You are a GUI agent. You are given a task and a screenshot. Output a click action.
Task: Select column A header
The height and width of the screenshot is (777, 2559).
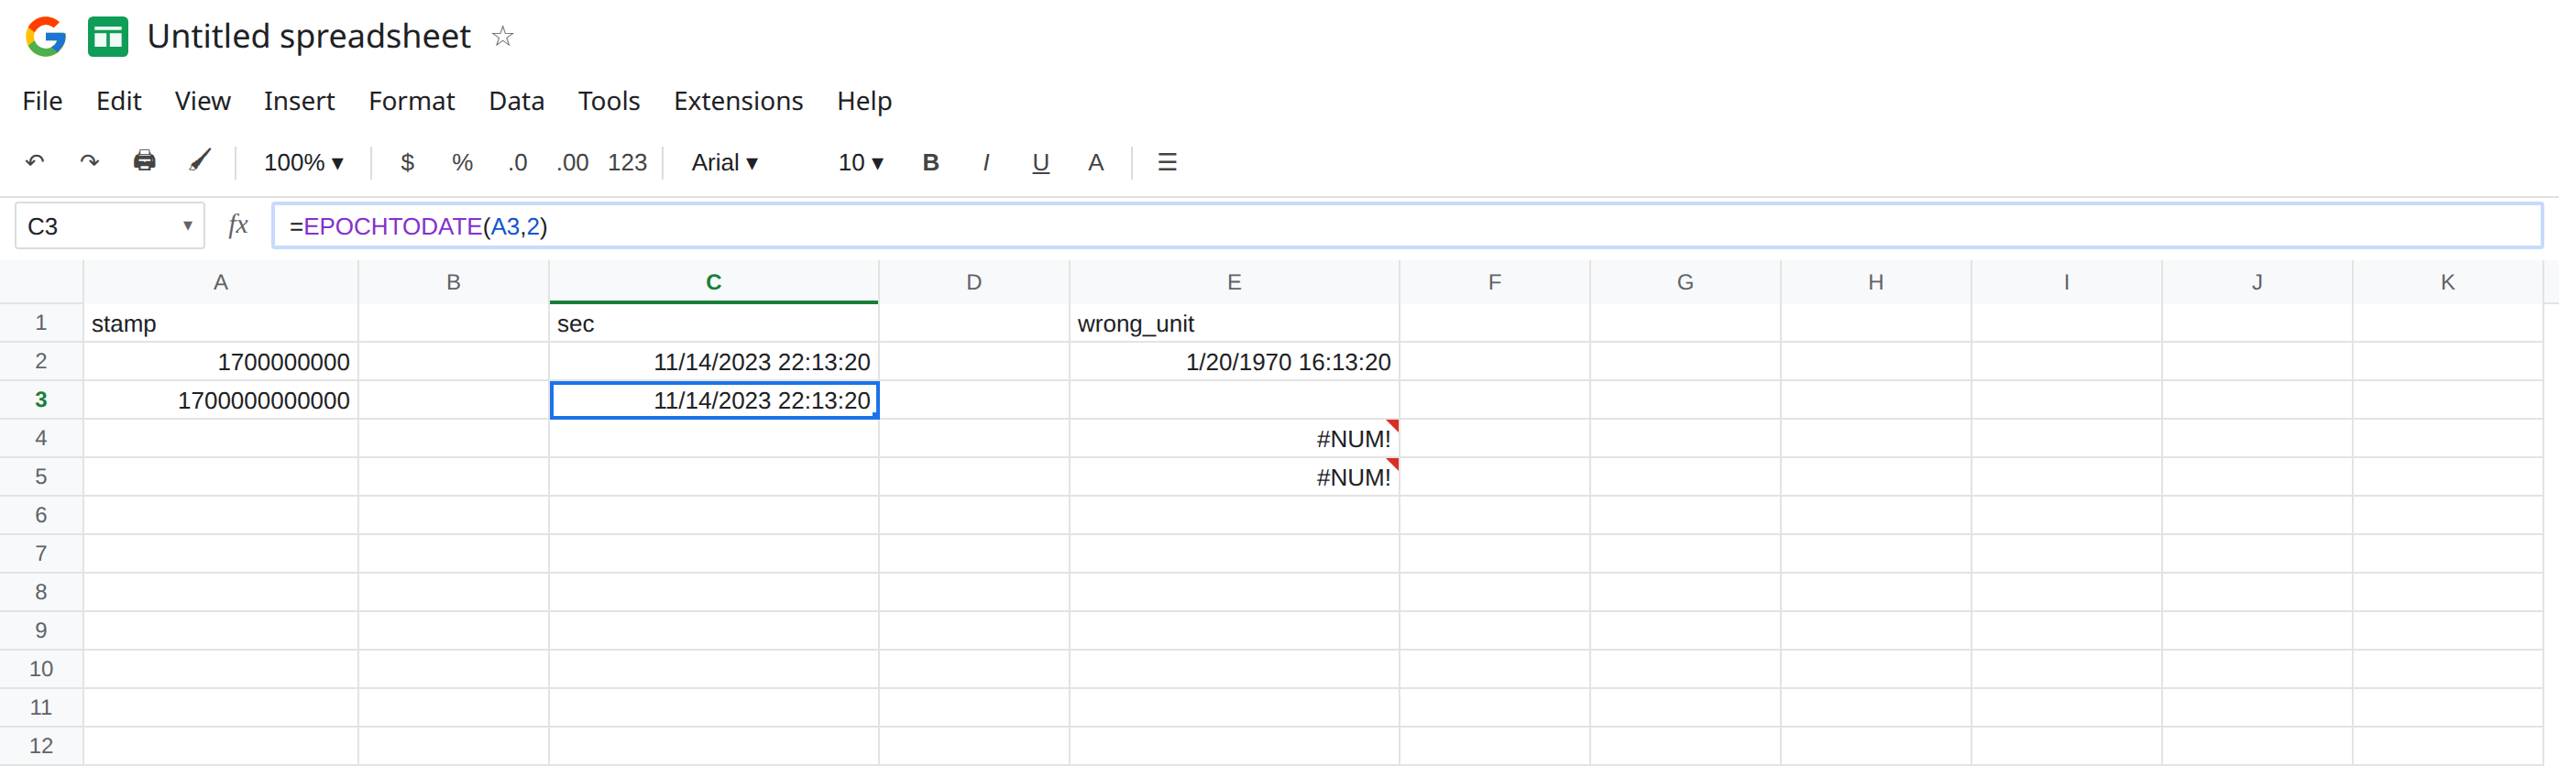221,282
